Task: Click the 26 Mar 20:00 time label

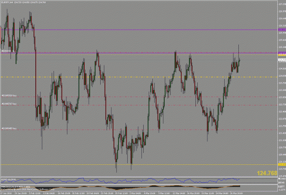Action: coord(236,193)
